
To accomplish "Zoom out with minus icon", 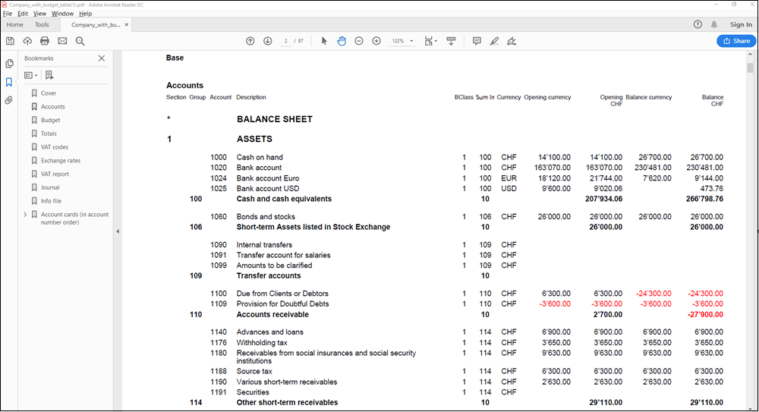I will 359,41.
